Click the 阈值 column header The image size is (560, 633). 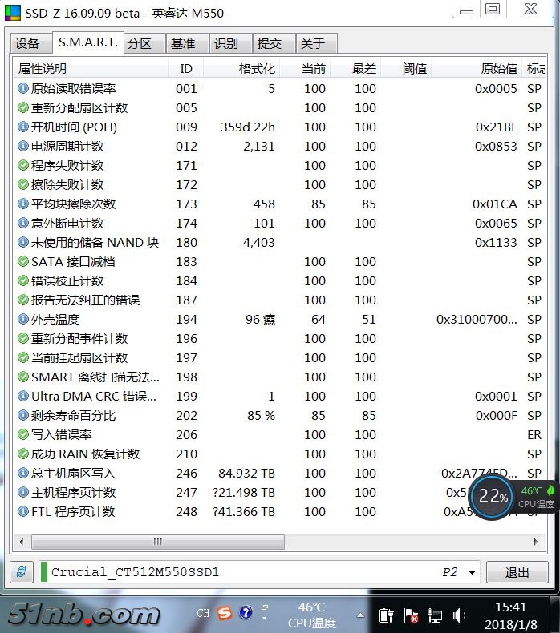(406, 68)
